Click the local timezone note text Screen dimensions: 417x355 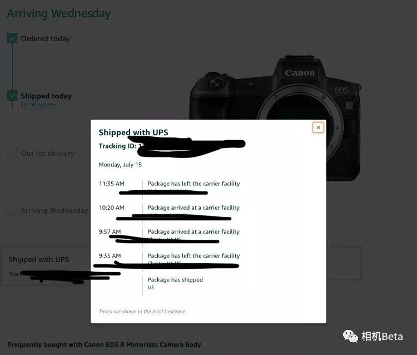coord(142,312)
